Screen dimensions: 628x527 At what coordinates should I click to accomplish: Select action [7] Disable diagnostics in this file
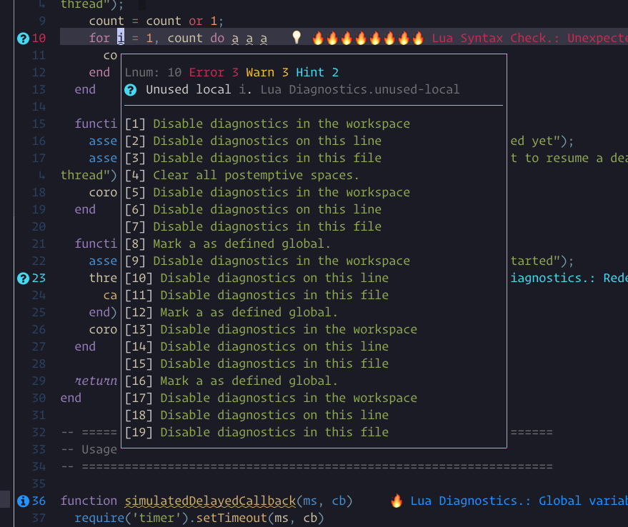(x=253, y=226)
